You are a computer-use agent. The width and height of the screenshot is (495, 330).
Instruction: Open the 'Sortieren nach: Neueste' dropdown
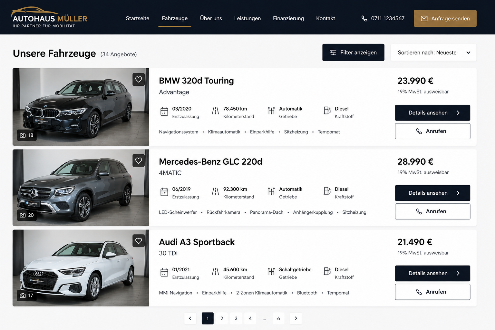[x=433, y=53]
